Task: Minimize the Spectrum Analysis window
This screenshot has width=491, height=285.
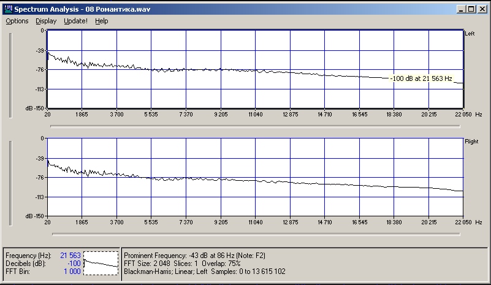Action: coord(460,9)
